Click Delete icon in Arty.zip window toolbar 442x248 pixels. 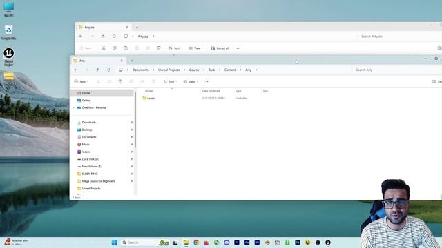[159, 48]
